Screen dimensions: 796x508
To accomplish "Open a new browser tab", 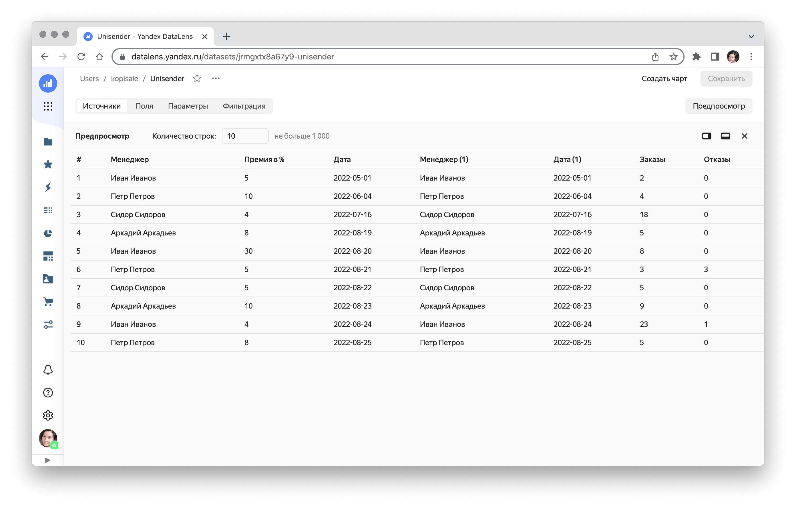I will (226, 36).
